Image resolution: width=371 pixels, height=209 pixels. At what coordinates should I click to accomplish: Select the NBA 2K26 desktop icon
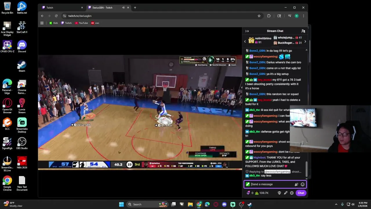[22, 163]
